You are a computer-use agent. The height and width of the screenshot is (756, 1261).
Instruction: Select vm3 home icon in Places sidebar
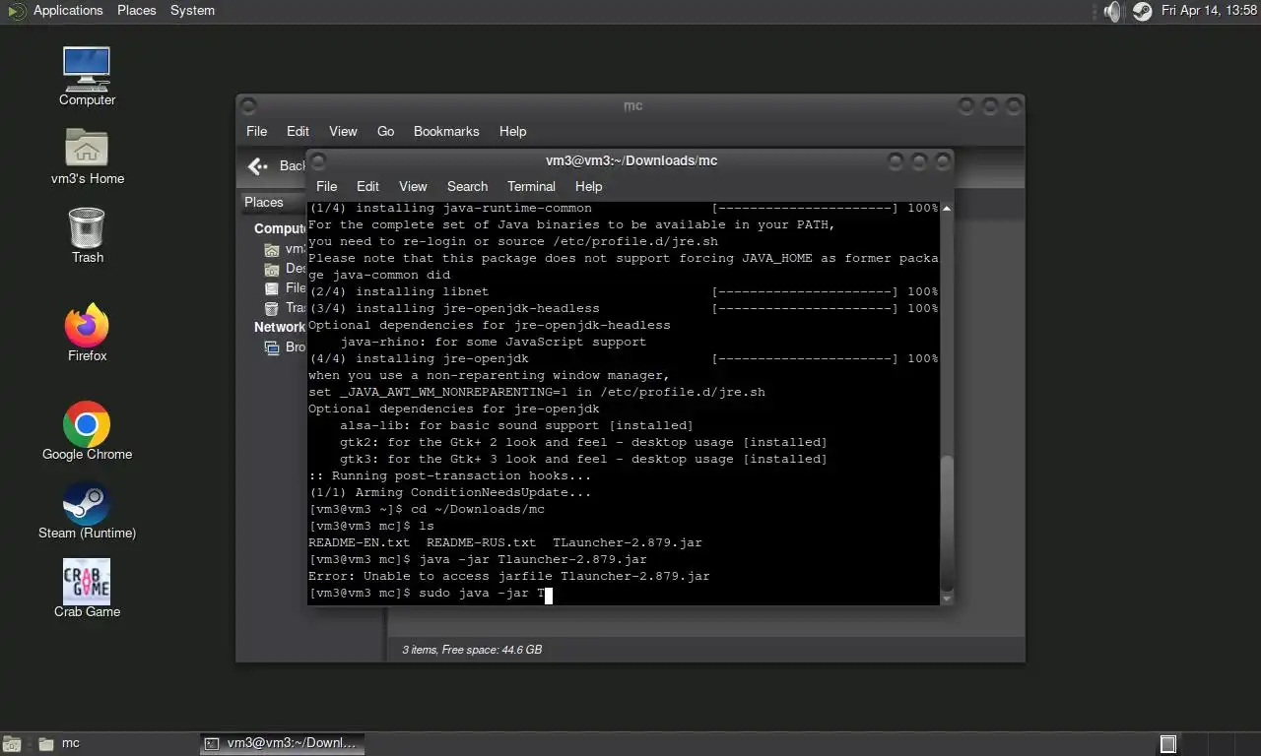tap(272, 249)
